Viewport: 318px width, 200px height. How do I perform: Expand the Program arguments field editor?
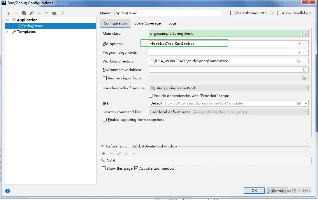point(305,52)
